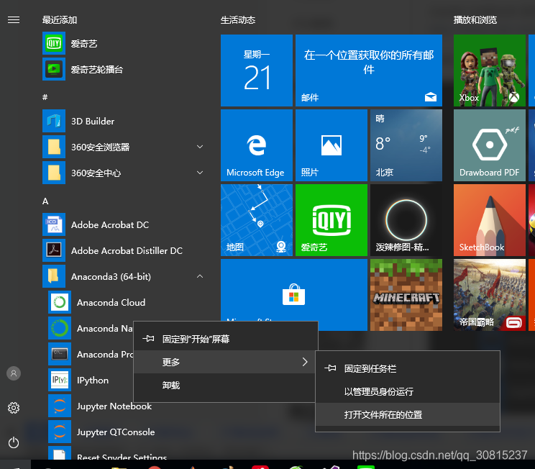The image size is (535, 469).
Task: Open the SketchBook tile
Action: (490, 220)
